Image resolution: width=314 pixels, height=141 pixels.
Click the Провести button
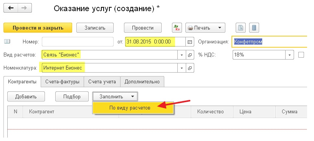point(142,28)
